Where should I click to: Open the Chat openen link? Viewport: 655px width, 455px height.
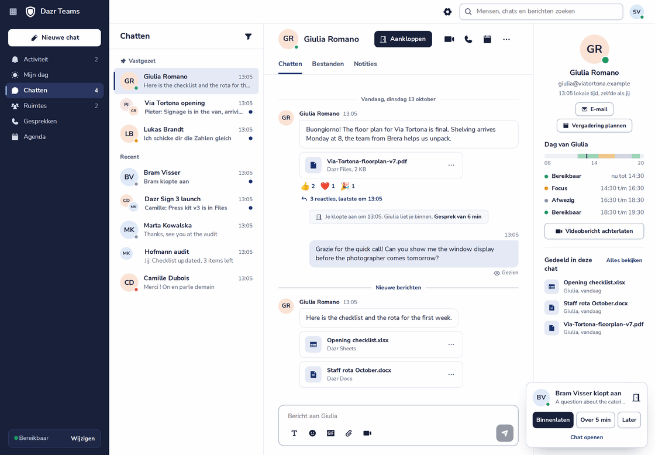[587, 437]
